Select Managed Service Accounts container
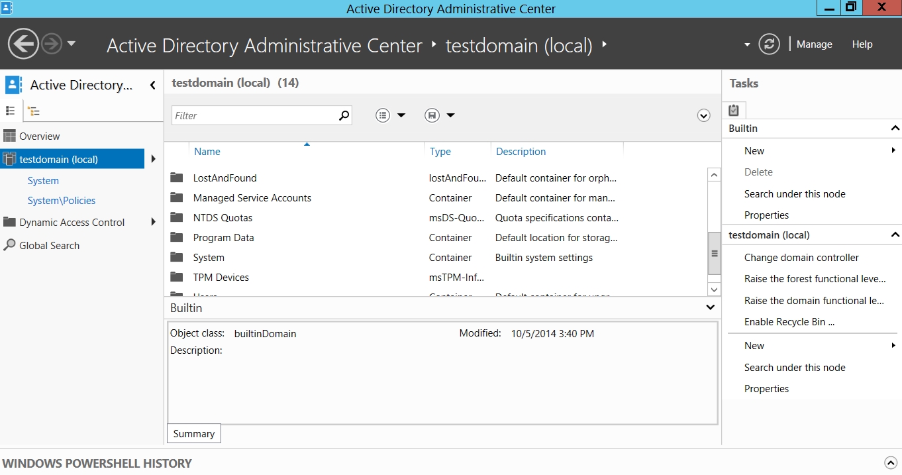This screenshot has width=902, height=475. click(436, 197)
